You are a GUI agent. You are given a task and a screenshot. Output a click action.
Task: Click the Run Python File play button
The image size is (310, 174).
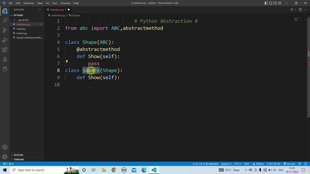click(292, 10)
